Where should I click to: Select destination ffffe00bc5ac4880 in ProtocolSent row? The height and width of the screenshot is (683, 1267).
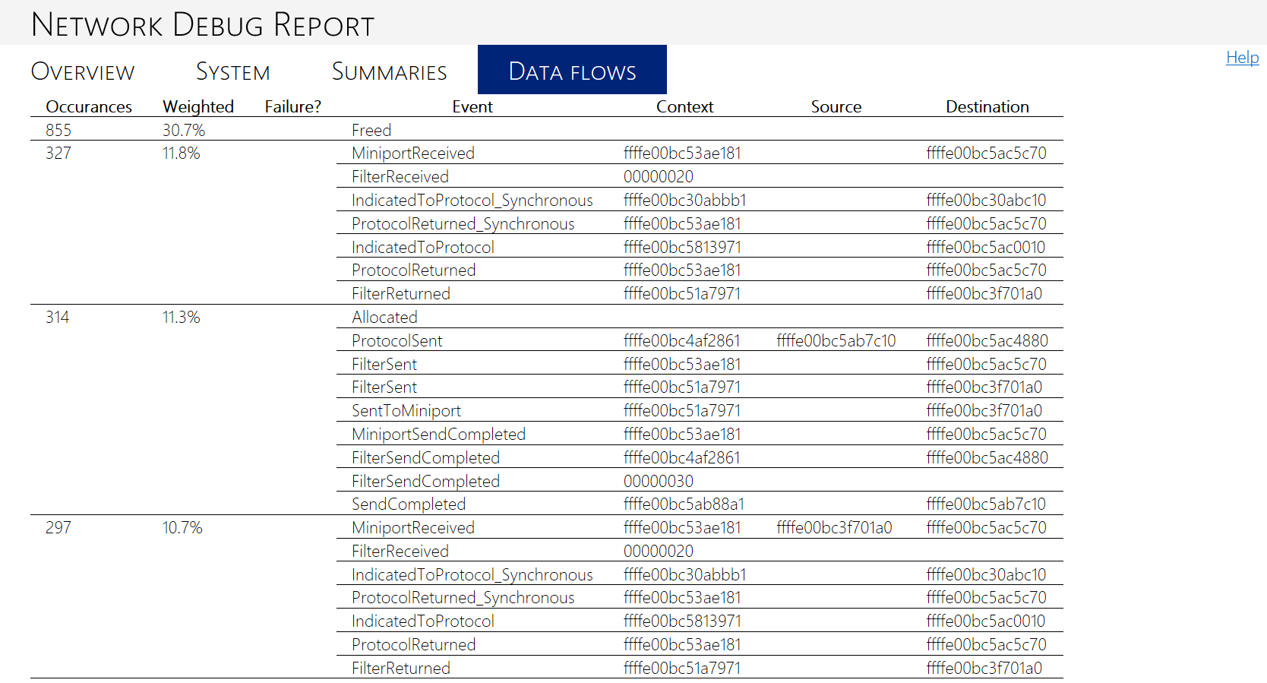pos(987,340)
